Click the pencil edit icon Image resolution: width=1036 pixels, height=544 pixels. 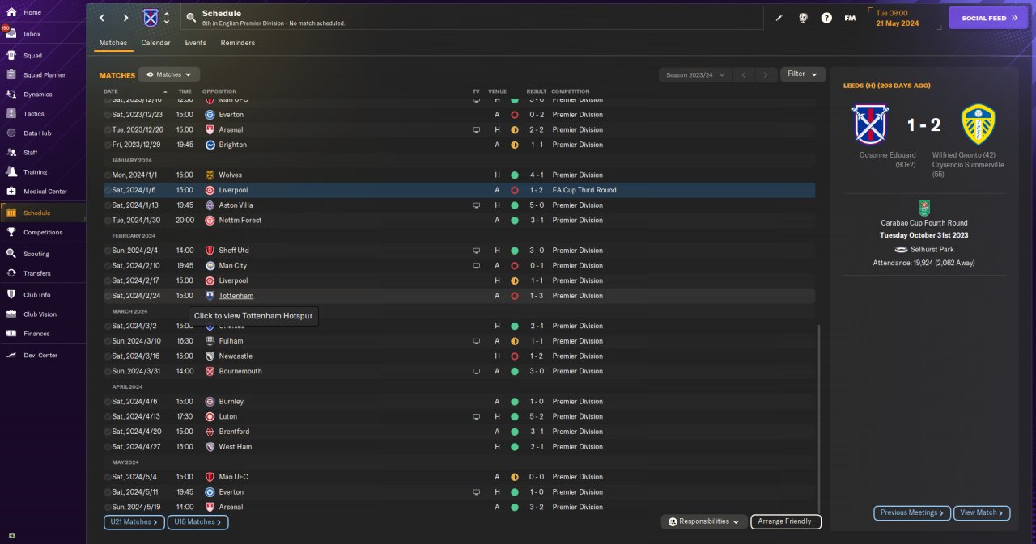click(x=779, y=18)
